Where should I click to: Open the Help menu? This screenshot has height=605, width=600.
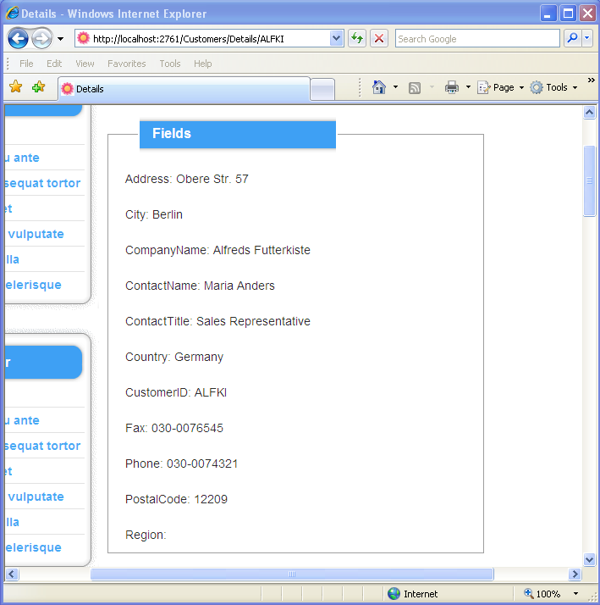pos(203,64)
